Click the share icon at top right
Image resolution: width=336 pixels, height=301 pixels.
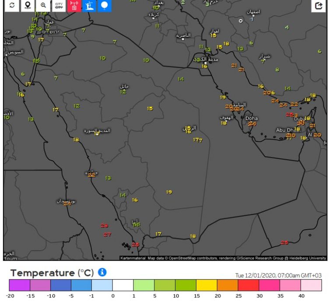318,6
